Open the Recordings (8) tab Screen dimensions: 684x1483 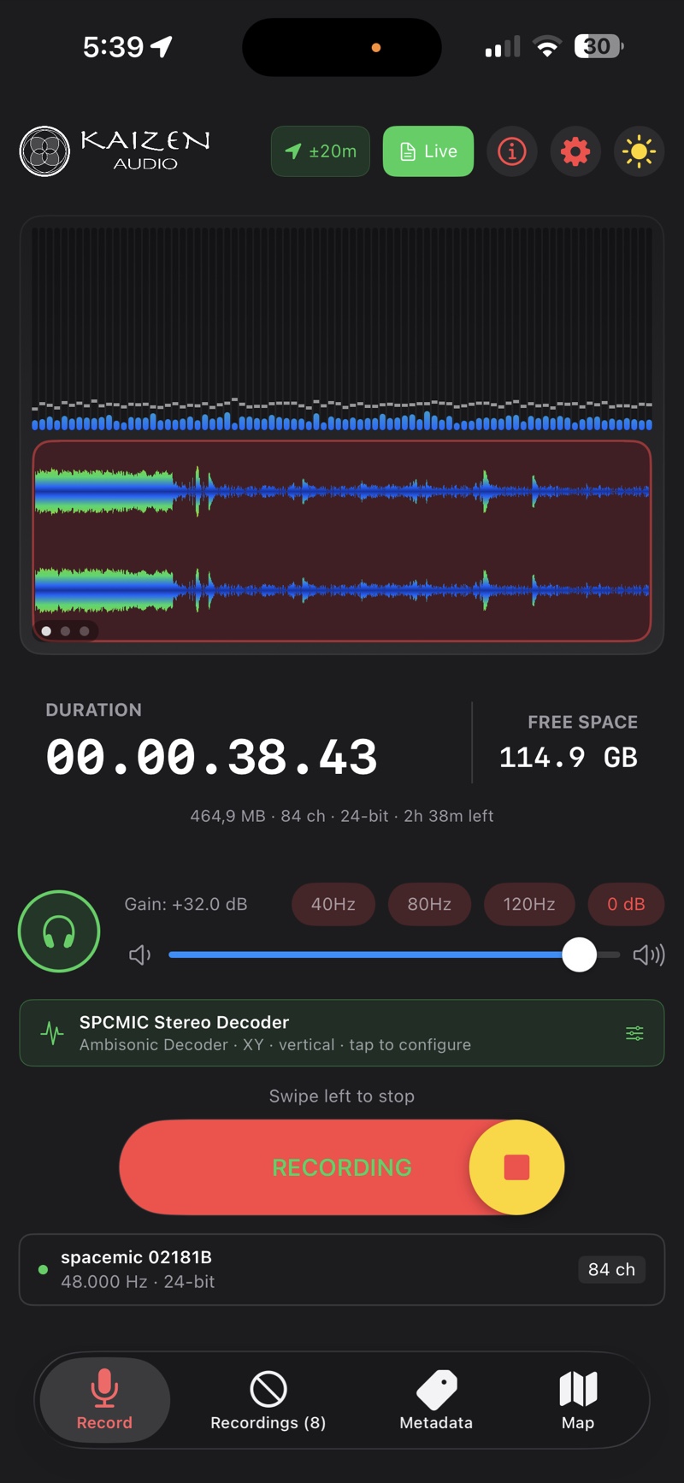[268, 1400]
